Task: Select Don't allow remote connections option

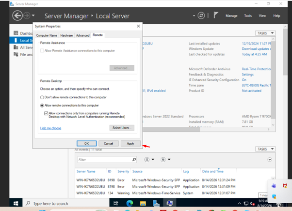Action: [42, 97]
